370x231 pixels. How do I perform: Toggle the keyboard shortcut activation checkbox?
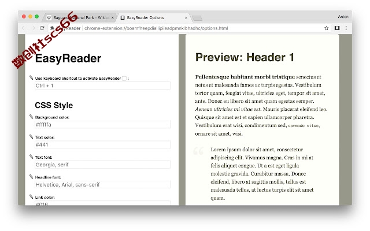(124, 79)
